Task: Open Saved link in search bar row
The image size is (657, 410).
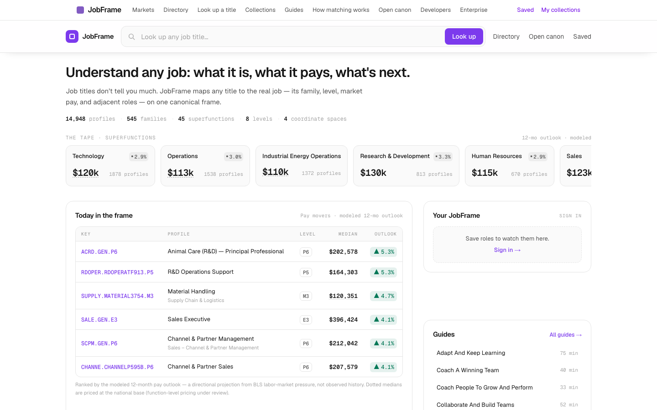Action: click(x=582, y=36)
